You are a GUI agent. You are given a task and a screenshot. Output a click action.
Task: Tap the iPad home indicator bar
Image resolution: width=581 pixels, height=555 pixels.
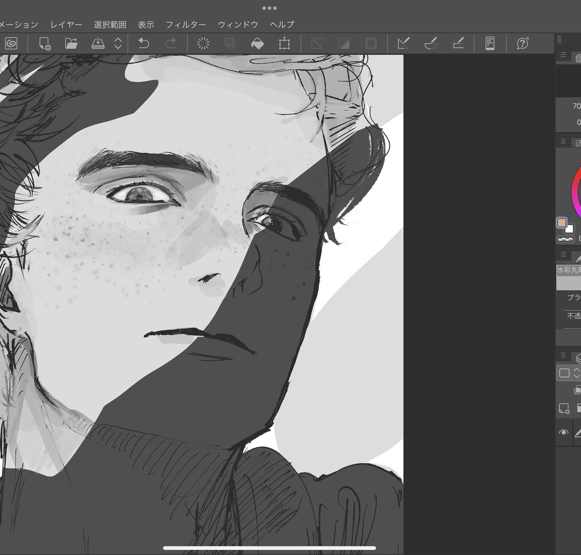(269, 548)
